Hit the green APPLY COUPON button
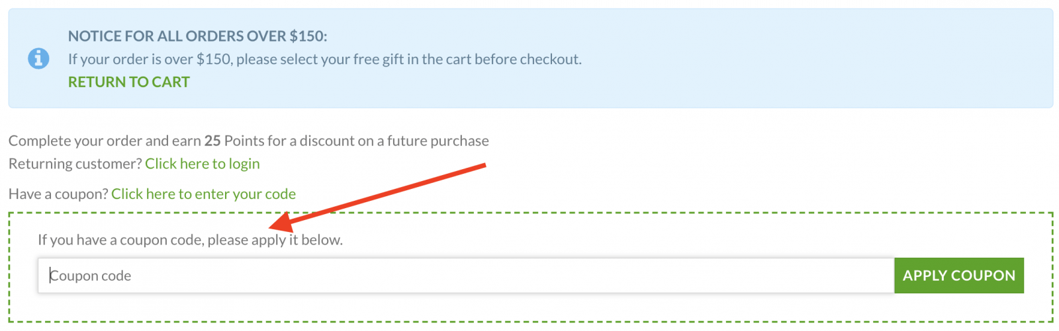This screenshot has height=331, width=1059. coord(959,276)
